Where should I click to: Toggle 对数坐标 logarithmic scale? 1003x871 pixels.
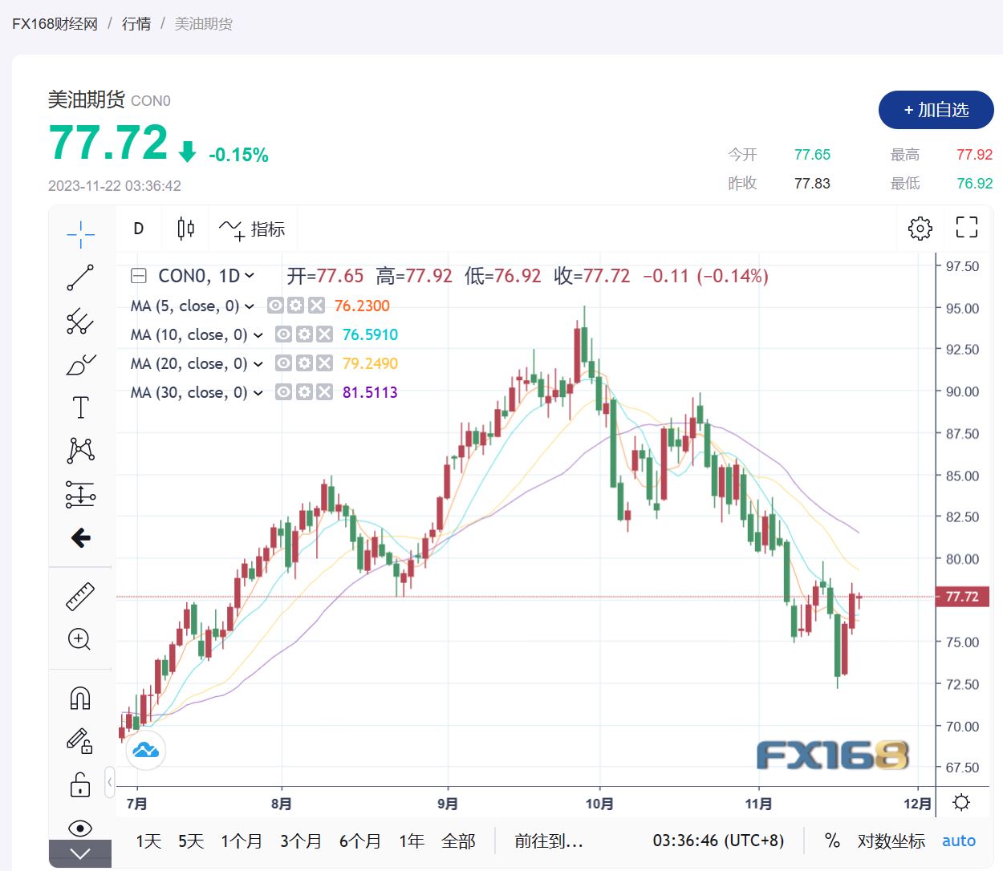891,841
